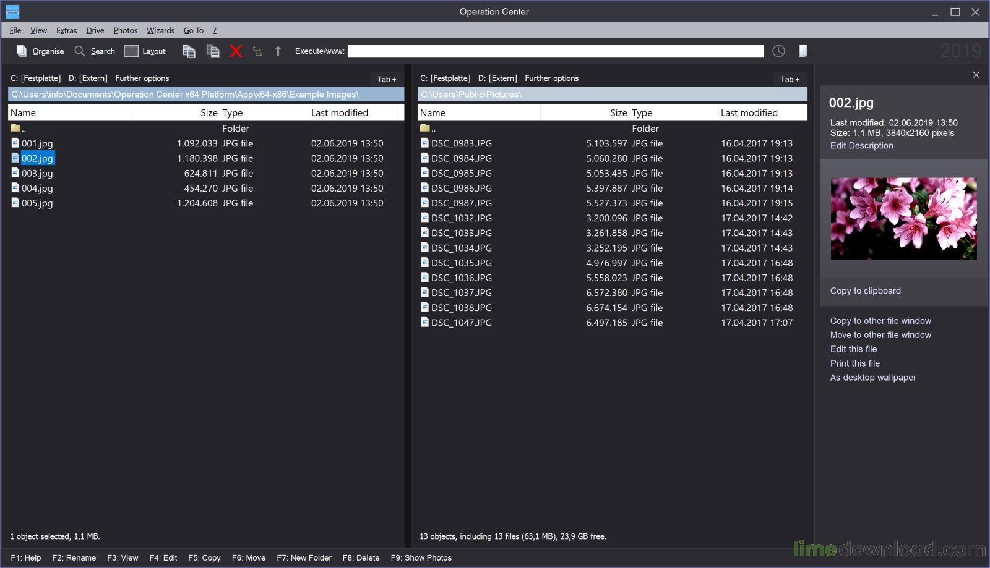Add a tab with left Tab + button
This screenshot has width=990, height=568.
(x=387, y=79)
